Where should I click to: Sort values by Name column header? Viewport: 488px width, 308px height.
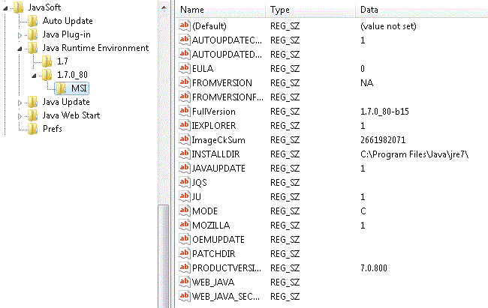pyautogui.click(x=222, y=10)
